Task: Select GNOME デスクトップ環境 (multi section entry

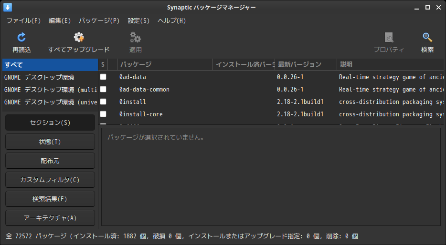Action: 50,90
